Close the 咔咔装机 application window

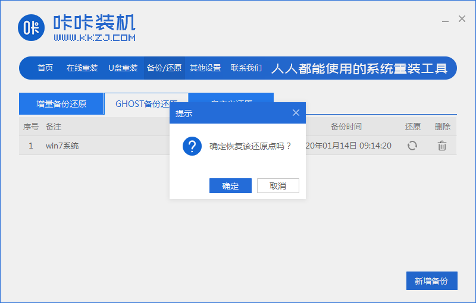click(x=462, y=19)
